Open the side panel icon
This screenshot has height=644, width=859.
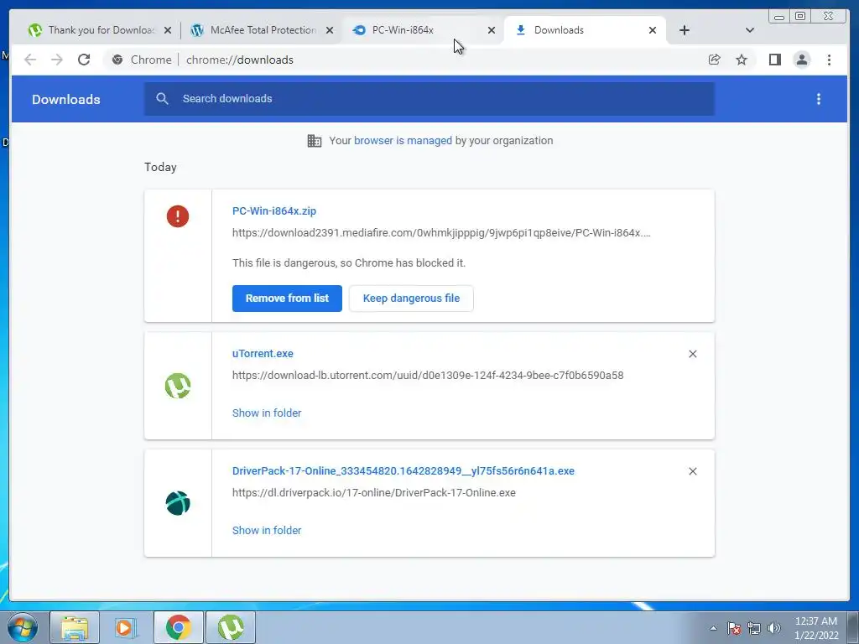click(774, 60)
